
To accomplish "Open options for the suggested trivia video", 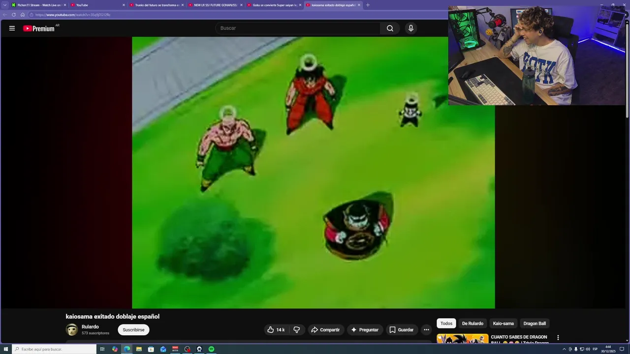I will pos(558,338).
